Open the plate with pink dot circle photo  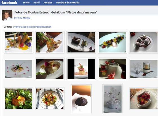tap(19, 69)
